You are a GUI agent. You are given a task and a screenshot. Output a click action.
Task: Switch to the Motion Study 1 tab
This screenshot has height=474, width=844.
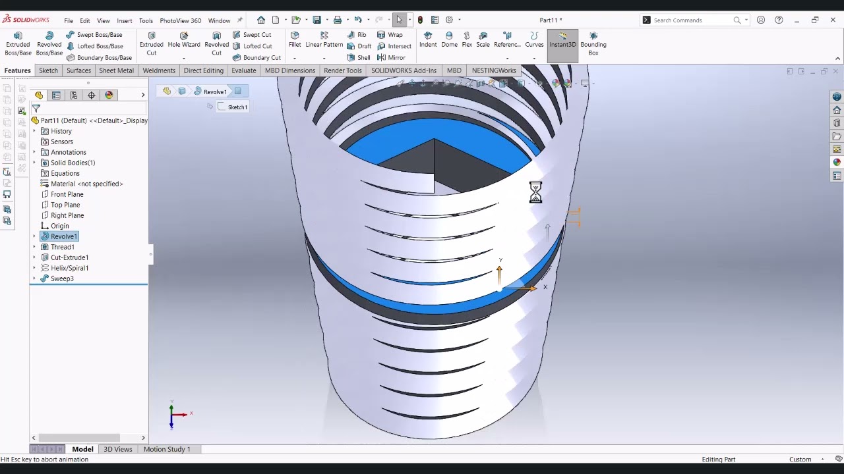click(167, 449)
